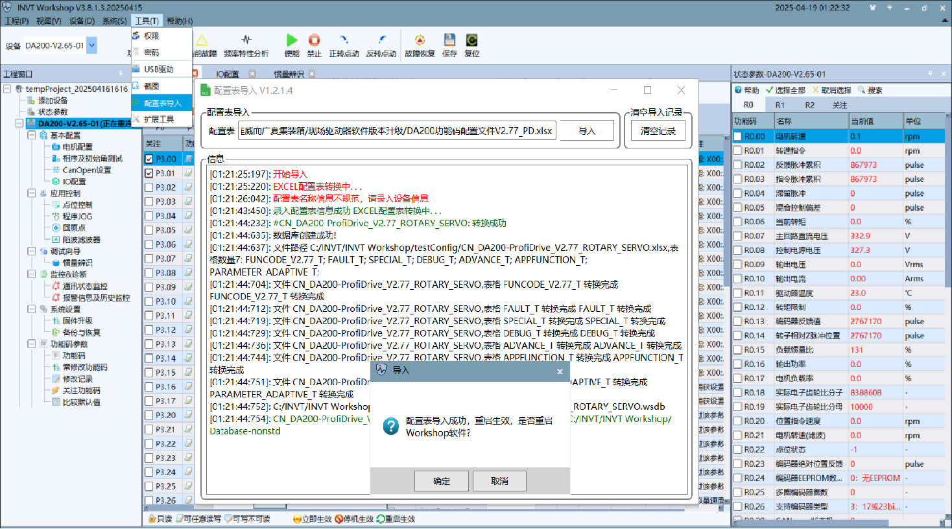The image size is (952, 529).
Task: Click the 正转点动 forward jog icon
Action: (344, 41)
